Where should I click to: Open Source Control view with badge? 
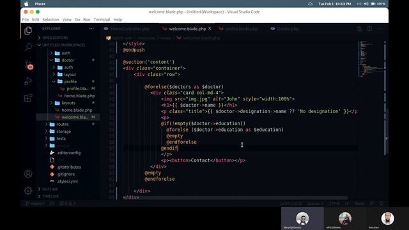pyautogui.click(x=29, y=65)
